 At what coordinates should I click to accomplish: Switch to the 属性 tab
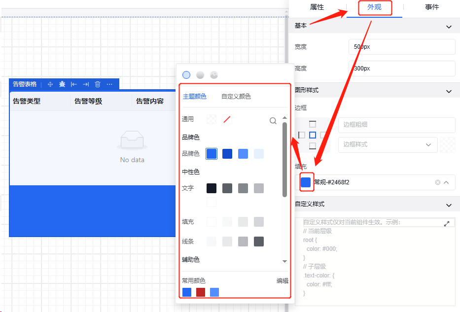click(x=317, y=7)
